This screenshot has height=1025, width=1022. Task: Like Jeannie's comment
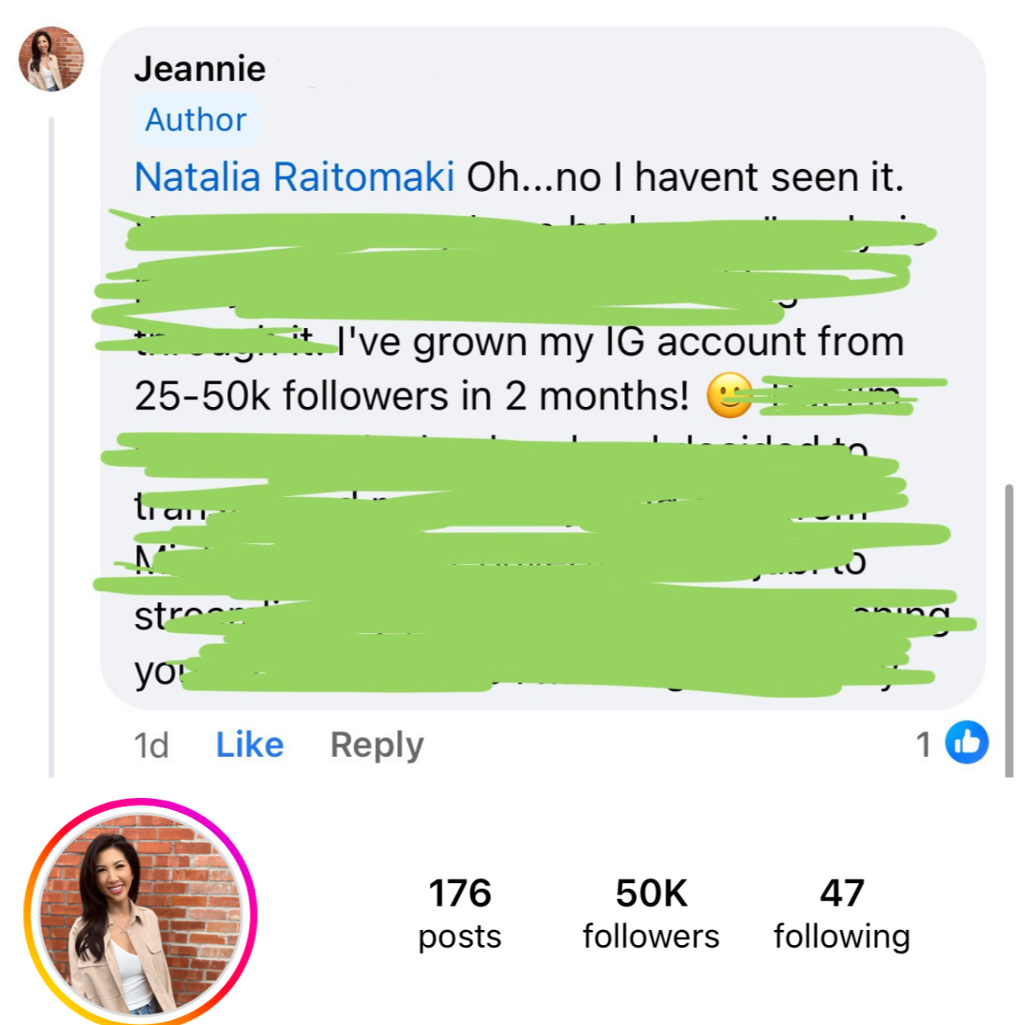[250, 744]
